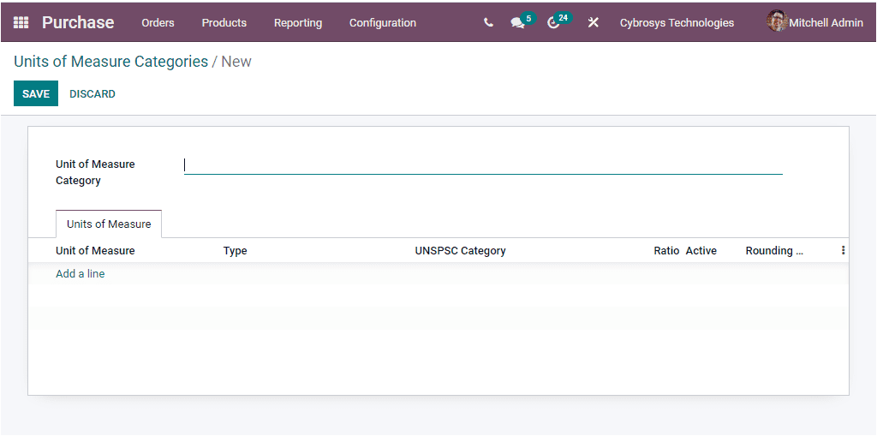Expand the Reporting menu
877x436 pixels.
point(298,23)
